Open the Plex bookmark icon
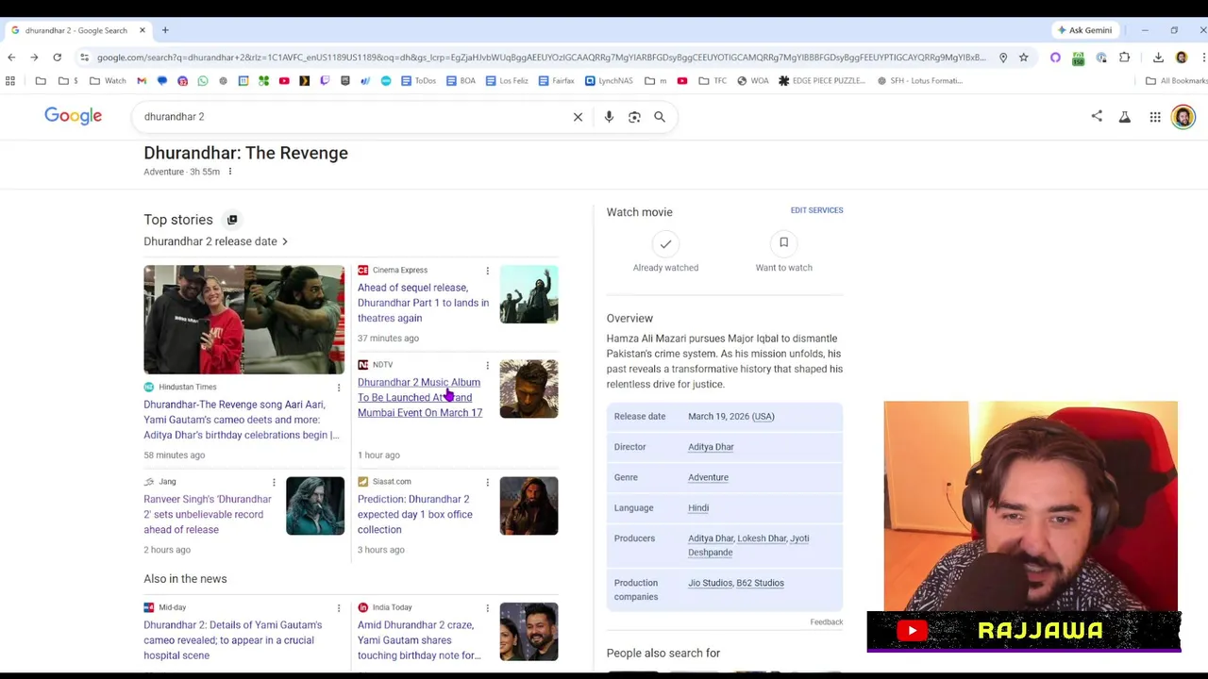Viewport: 1208px width, 679px height. click(x=304, y=81)
